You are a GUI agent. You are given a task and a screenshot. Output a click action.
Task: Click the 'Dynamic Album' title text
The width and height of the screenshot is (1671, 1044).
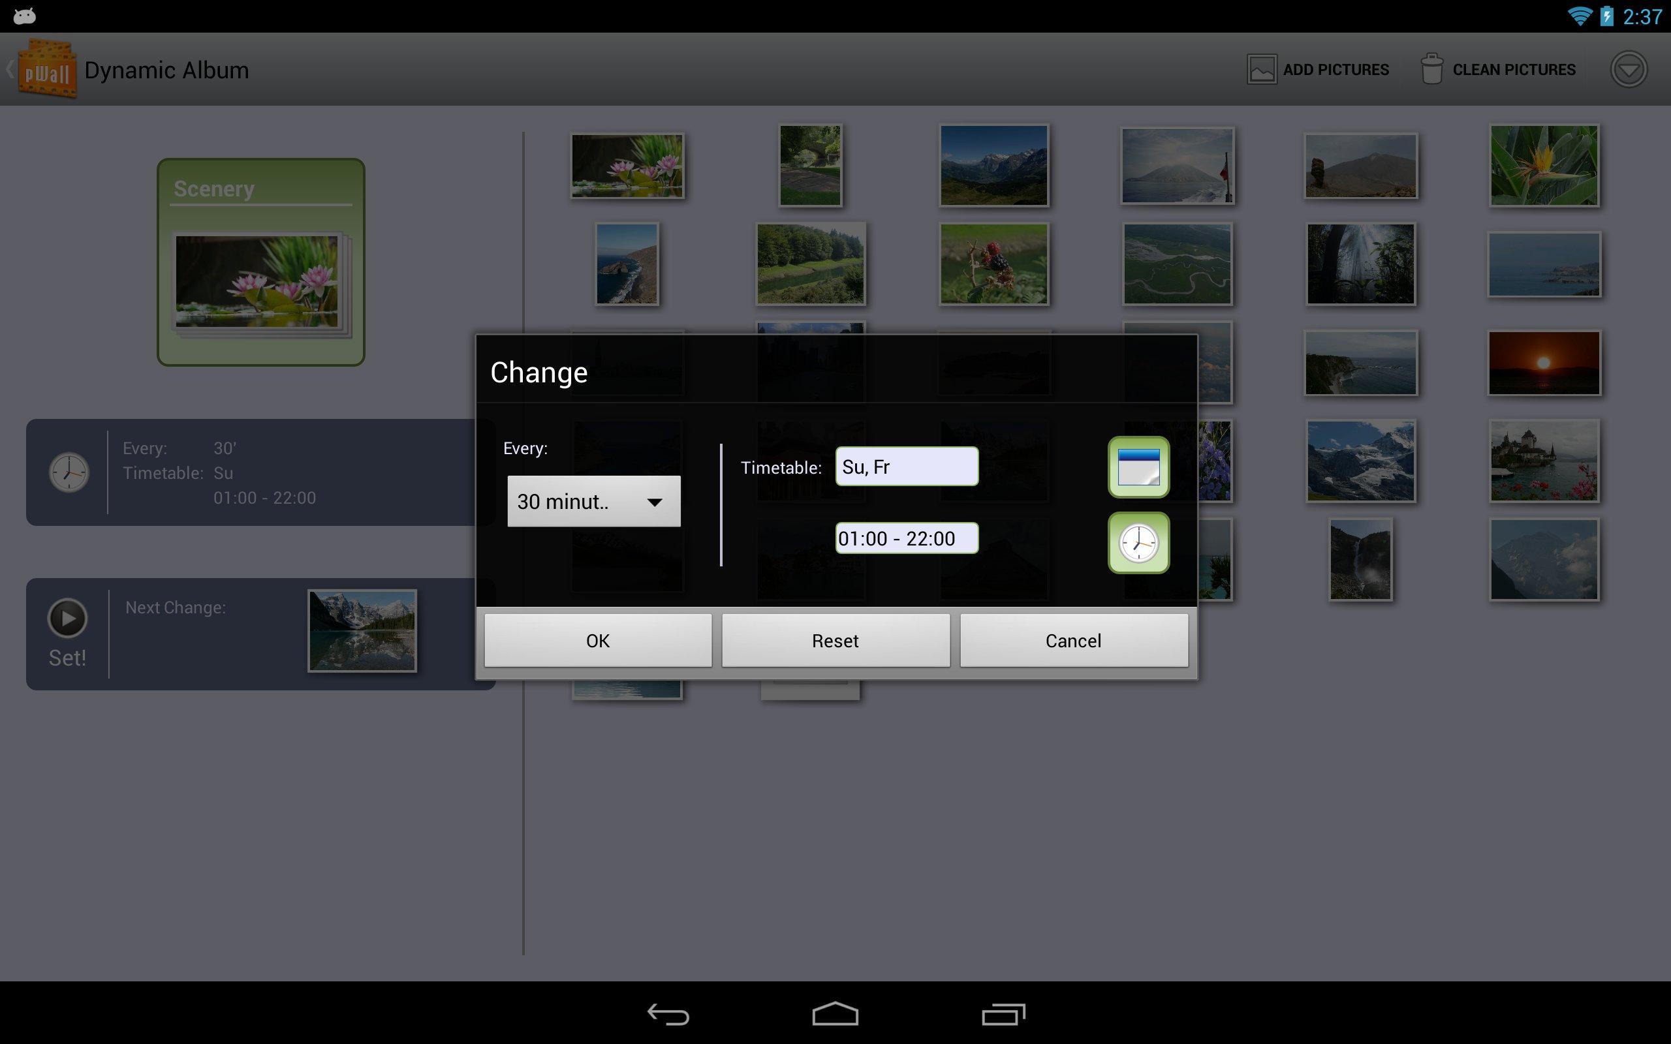[x=166, y=70]
